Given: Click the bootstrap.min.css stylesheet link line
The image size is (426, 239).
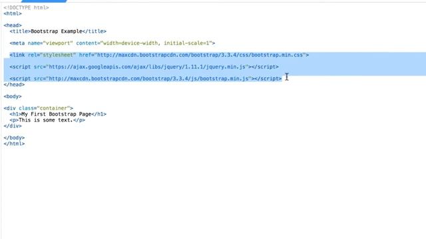Looking at the screenshot, I should coord(159,55).
